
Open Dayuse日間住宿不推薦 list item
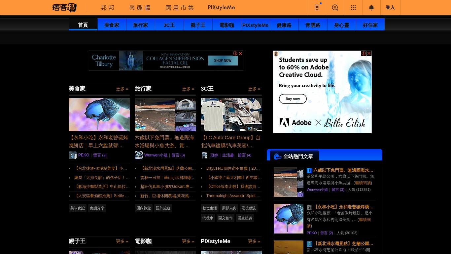click(233, 168)
